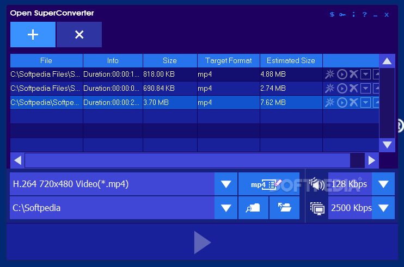The image size is (404, 267).
Task: Expand the C:\Softpedia output folder dropdown
Action: coord(226,208)
